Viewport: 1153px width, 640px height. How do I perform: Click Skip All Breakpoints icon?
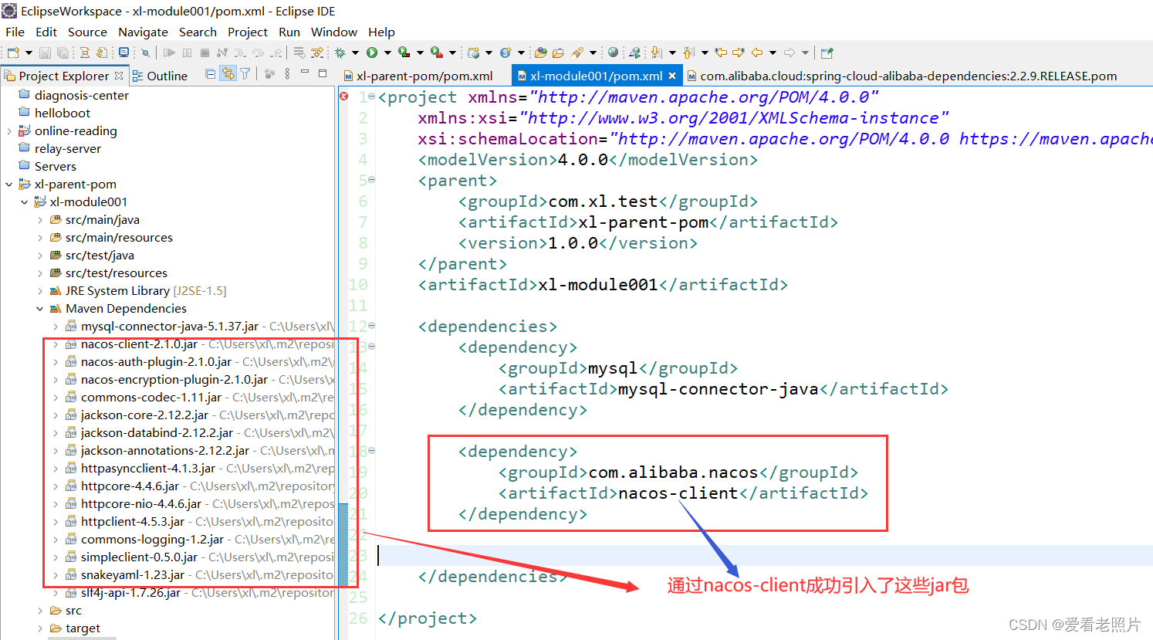[145, 52]
